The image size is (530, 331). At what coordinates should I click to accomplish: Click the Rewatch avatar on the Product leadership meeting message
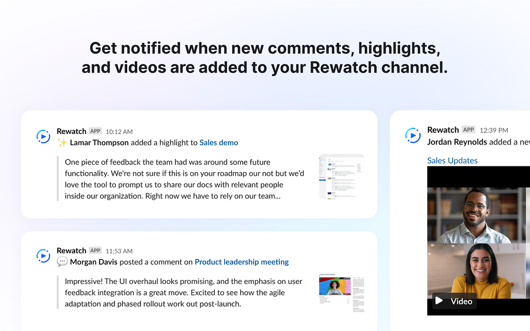[43, 256]
